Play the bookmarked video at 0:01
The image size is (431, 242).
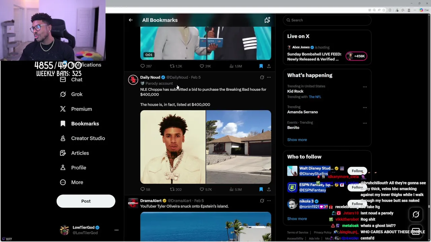(205, 43)
